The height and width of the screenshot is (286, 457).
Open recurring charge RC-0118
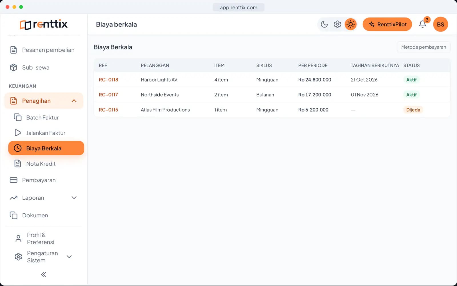108,80
